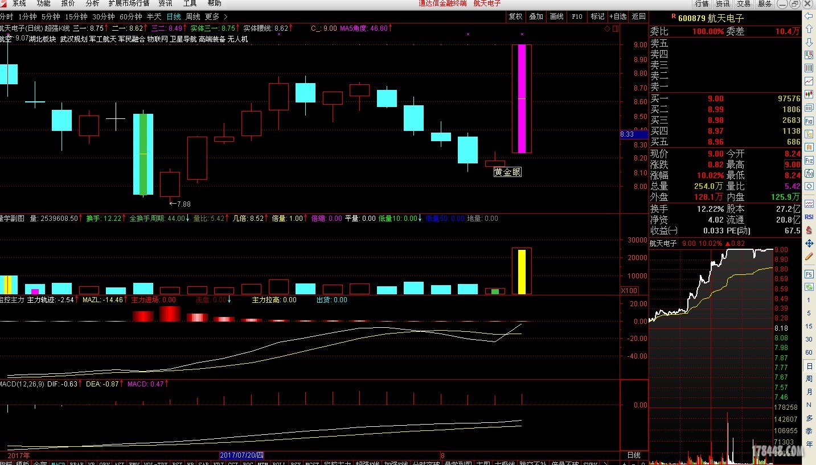Screen dimensions: 816x465
Task: Click the 复权 button
Action: [x=515, y=17]
